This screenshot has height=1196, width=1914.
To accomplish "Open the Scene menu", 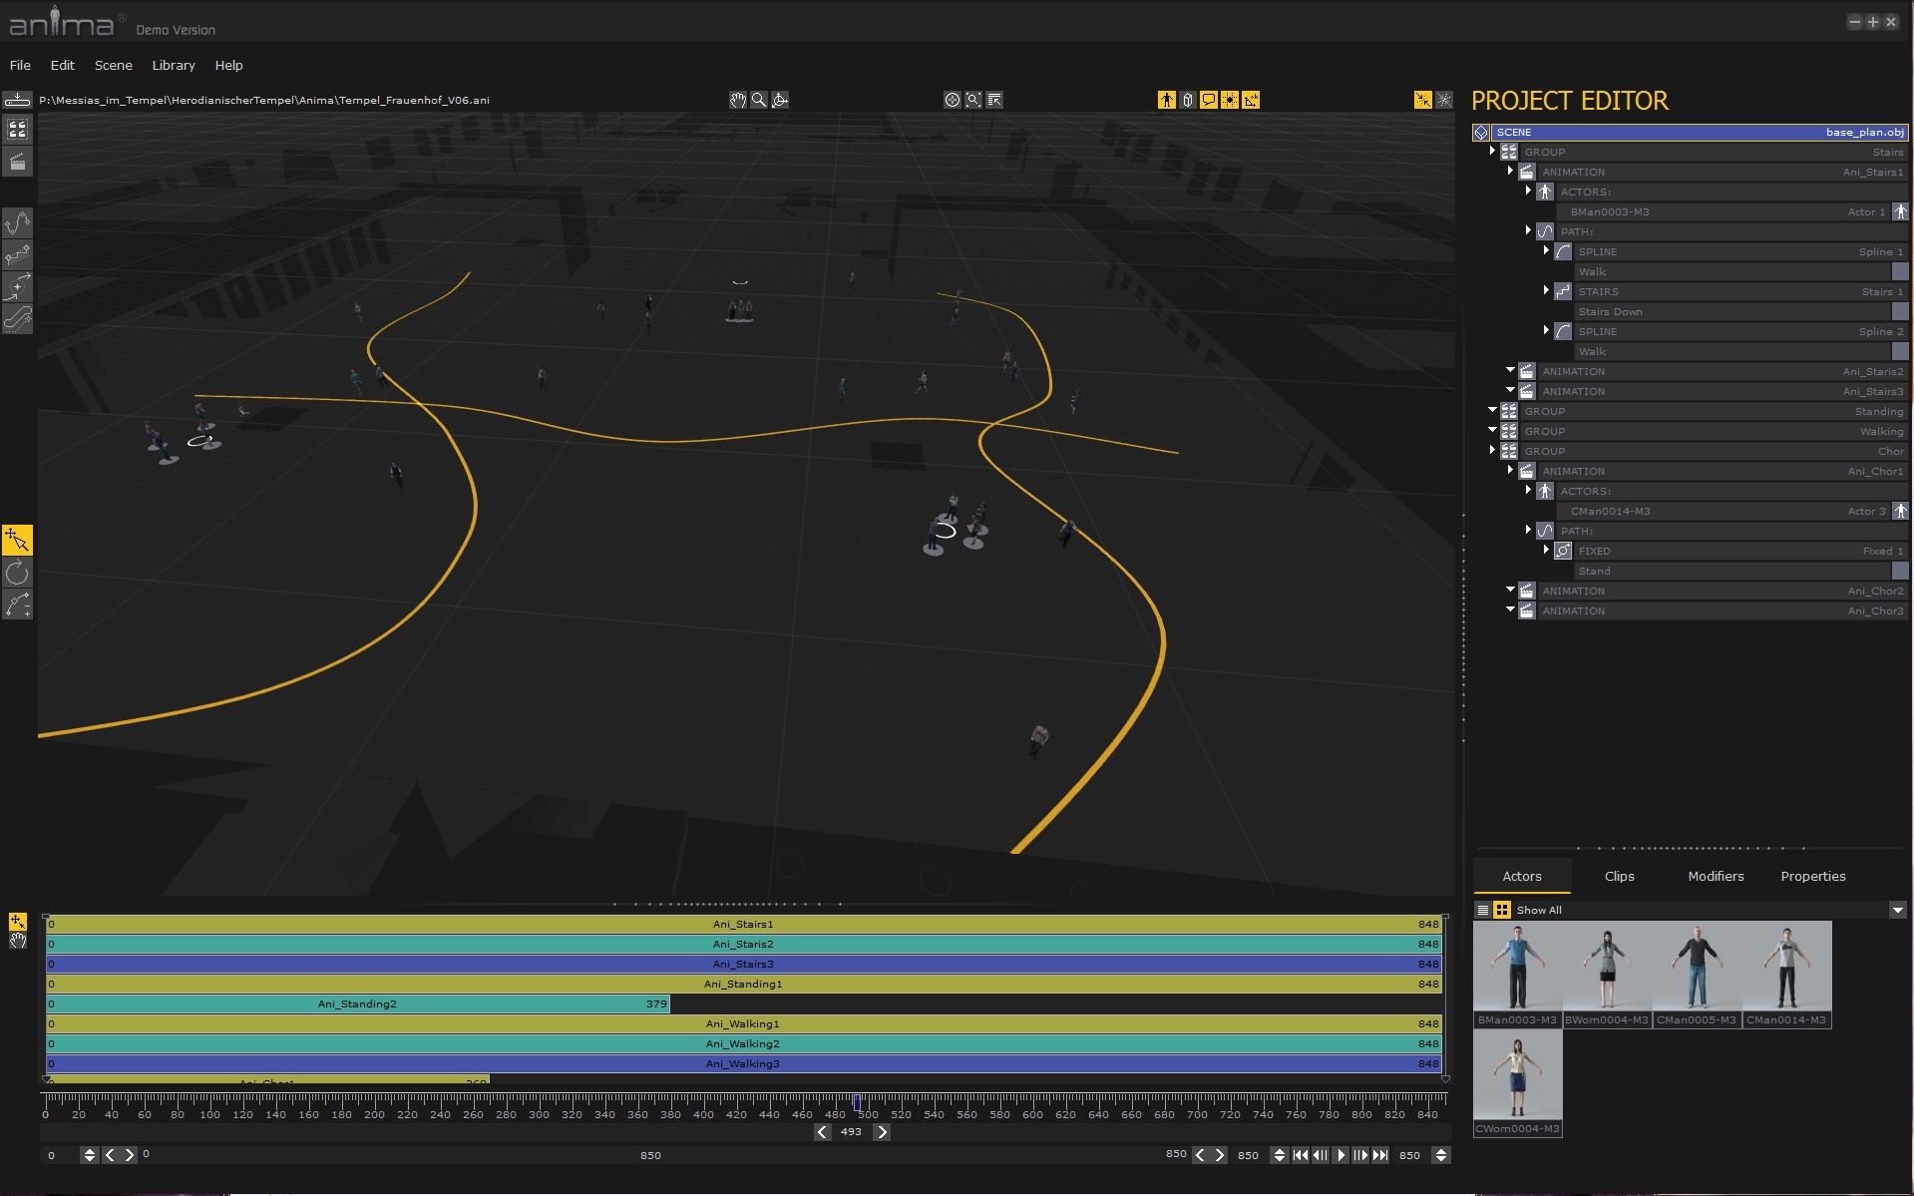I will click(x=113, y=65).
